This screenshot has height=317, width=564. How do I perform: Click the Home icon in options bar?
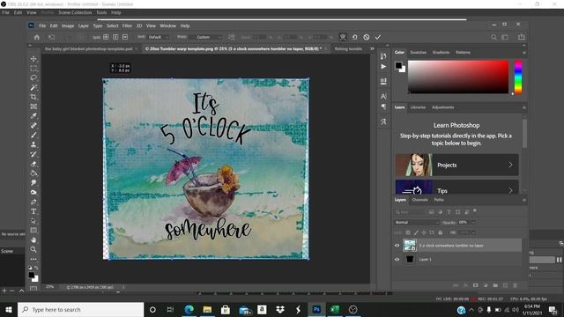tap(37, 37)
